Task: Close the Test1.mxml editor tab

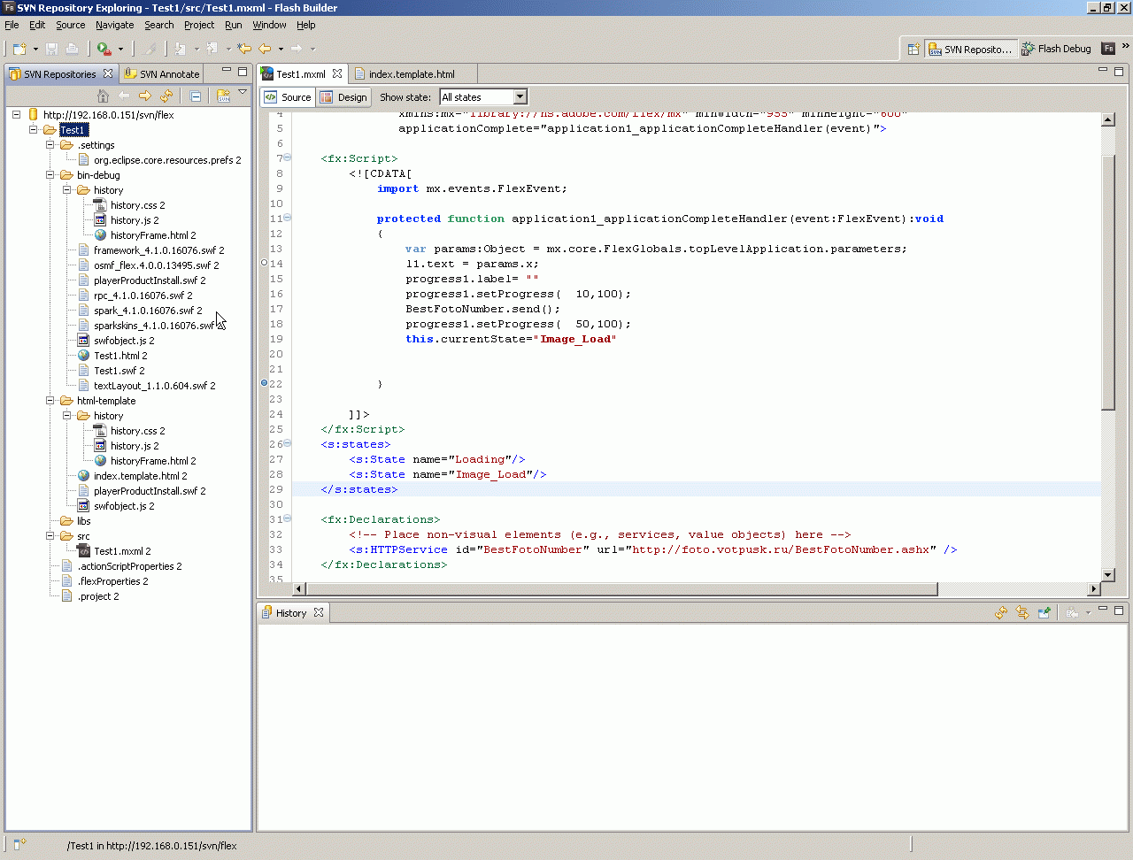Action: [337, 73]
